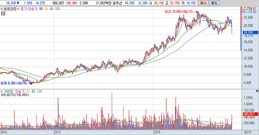Screen dimensions: 259x135
Task: Click the current price 18,300 in header
Action: (x=11, y=3)
